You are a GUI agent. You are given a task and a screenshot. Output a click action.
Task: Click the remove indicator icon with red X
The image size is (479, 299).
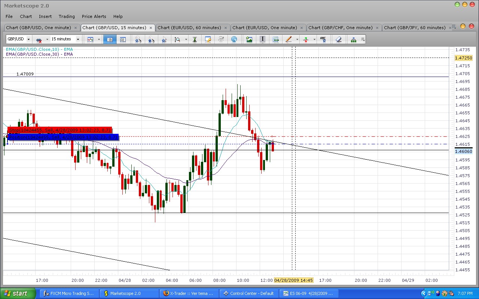[x=39, y=39]
